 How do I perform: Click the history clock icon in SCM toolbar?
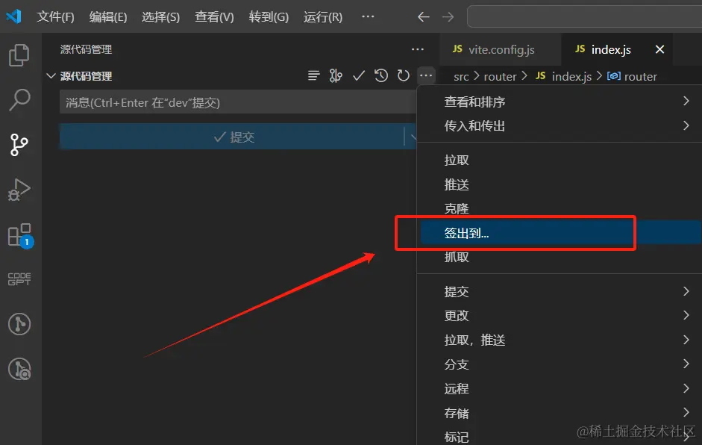coord(381,75)
